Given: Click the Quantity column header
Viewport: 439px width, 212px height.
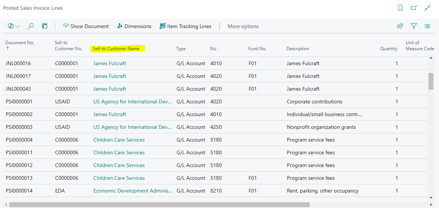Looking at the screenshot, I should [389, 49].
